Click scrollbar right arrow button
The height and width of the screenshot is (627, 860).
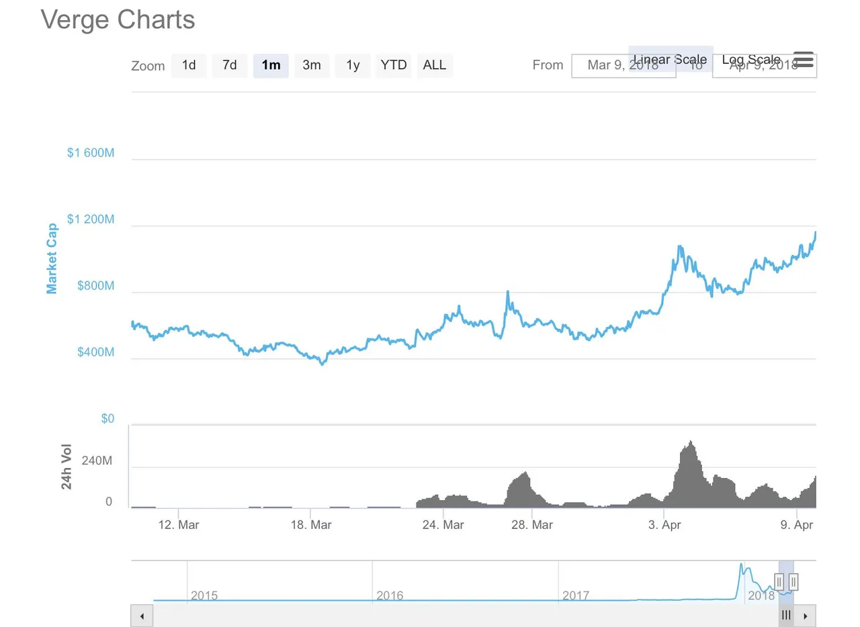805,616
